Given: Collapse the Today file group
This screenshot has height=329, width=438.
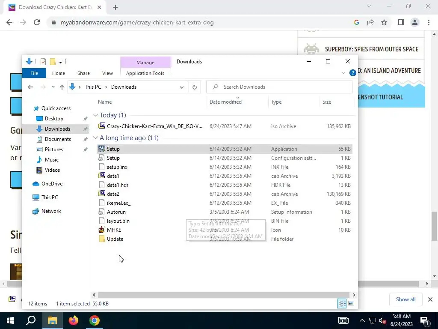Looking at the screenshot, I should (x=95, y=115).
